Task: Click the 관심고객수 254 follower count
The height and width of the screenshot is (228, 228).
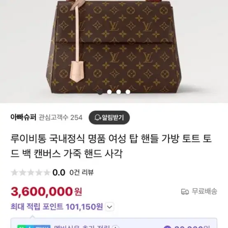Action: coord(60,117)
